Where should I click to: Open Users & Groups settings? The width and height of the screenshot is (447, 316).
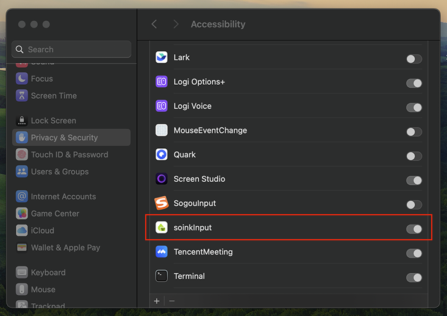coord(71,171)
